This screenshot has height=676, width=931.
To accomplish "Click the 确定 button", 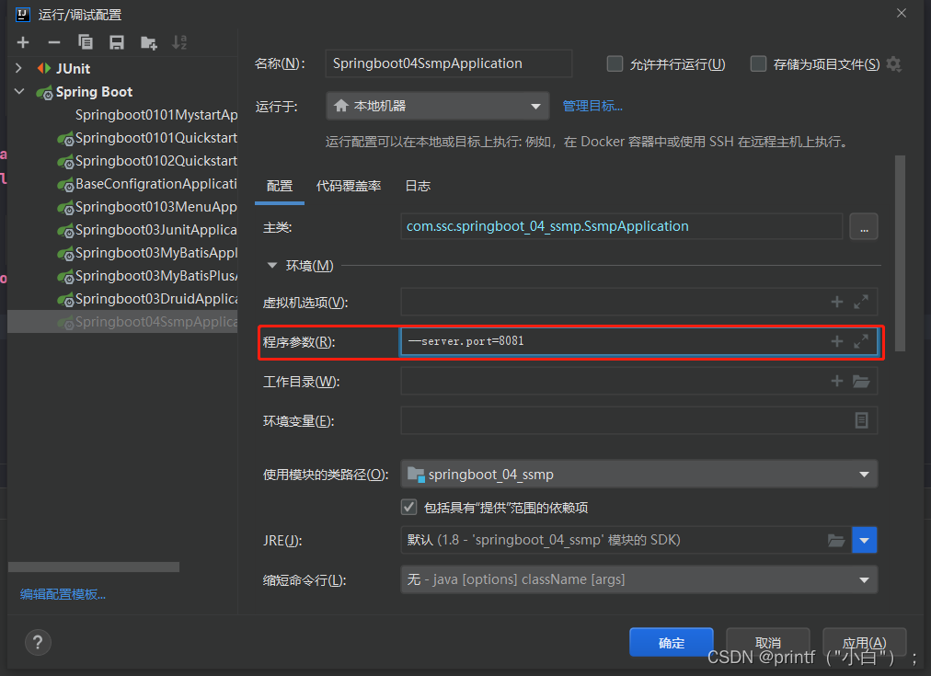I will tap(672, 643).
